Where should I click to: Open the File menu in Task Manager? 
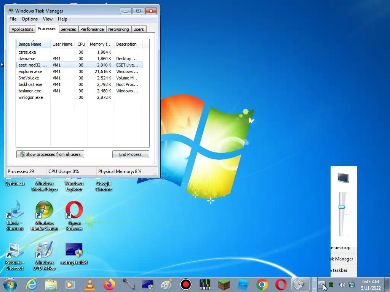pyautogui.click(x=13, y=19)
